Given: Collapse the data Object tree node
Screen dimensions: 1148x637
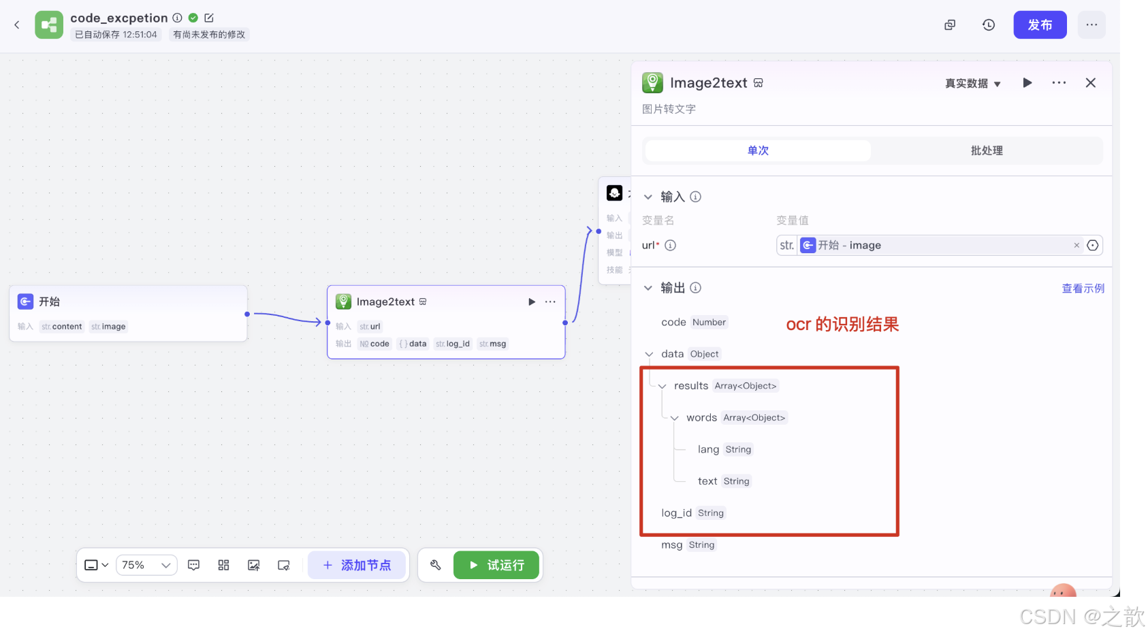Looking at the screenshot, I should [x=649, y=355].
